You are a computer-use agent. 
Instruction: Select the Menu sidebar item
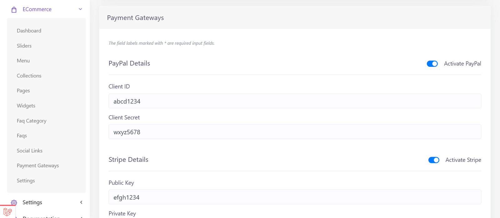click(x=23, y=61)
